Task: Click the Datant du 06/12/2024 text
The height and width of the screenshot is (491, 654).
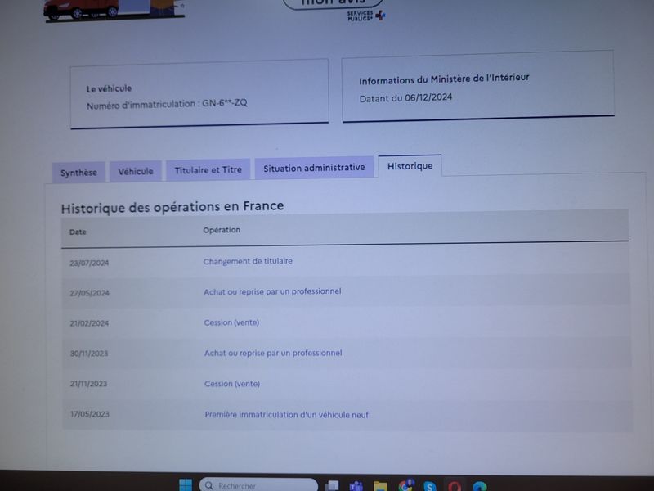Action: point(405,98)
